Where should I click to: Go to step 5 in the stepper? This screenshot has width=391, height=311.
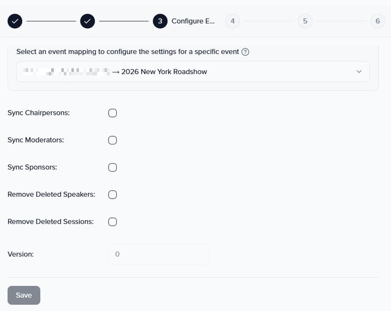[x=305, y=21]
